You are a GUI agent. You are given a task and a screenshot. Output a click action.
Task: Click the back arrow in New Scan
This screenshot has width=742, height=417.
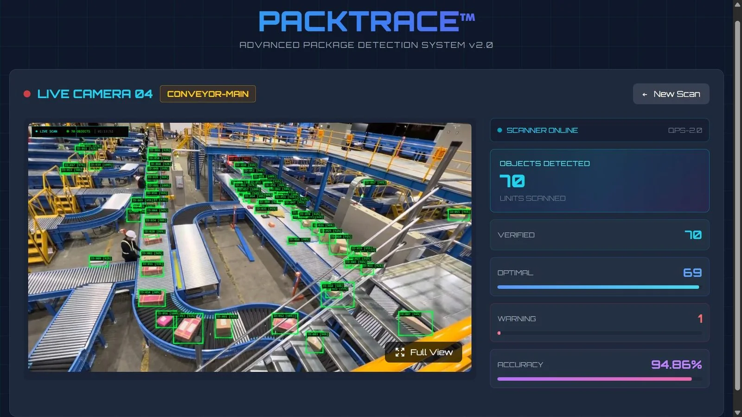pos(645,95)
